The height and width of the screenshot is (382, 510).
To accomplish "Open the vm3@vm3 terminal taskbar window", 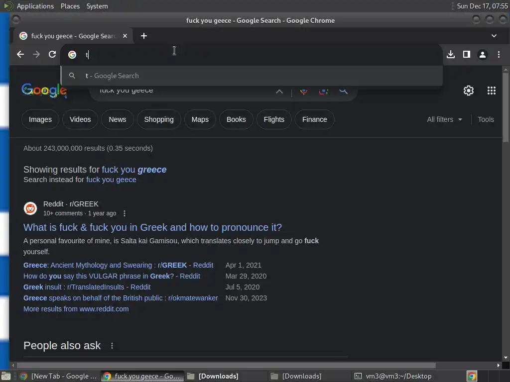I will pyautogui.click(x=393, y=376).
